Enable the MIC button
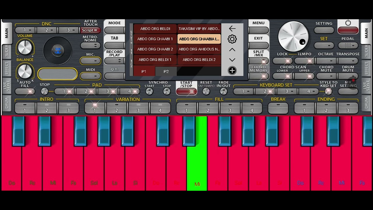373x210 pixels. (90, 61)
